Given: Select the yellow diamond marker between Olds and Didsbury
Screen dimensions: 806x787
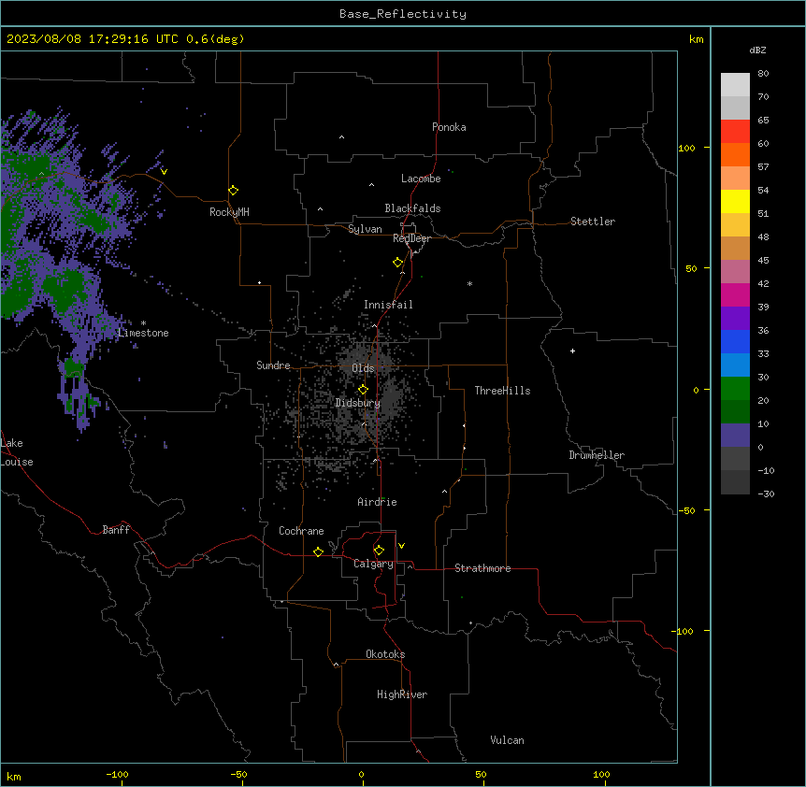Looking at the screenshot, I should [x=363, y=390].
